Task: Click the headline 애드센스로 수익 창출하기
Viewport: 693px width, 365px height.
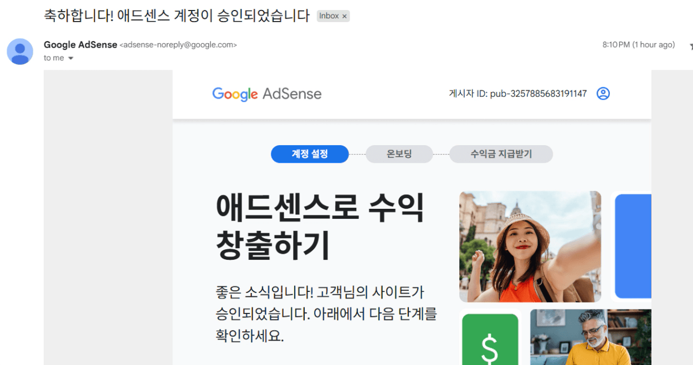Action: pyautogui.click(x=320, y=226)
